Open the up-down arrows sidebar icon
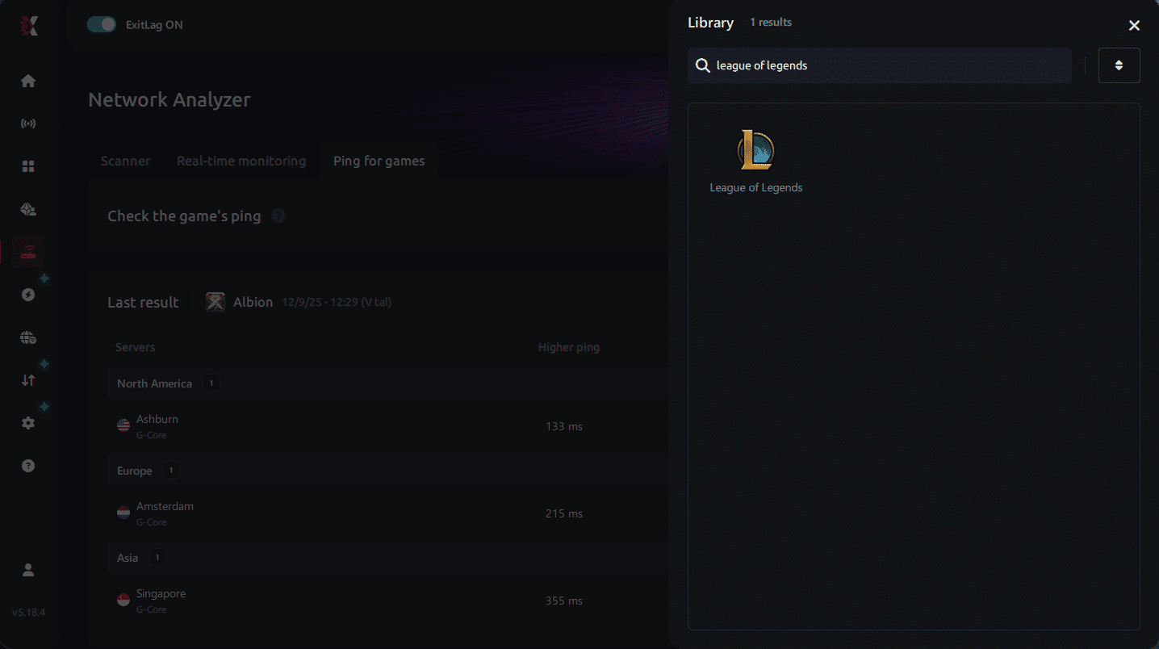The width and height of the screenshot is (1159, 649). [28, 380]
